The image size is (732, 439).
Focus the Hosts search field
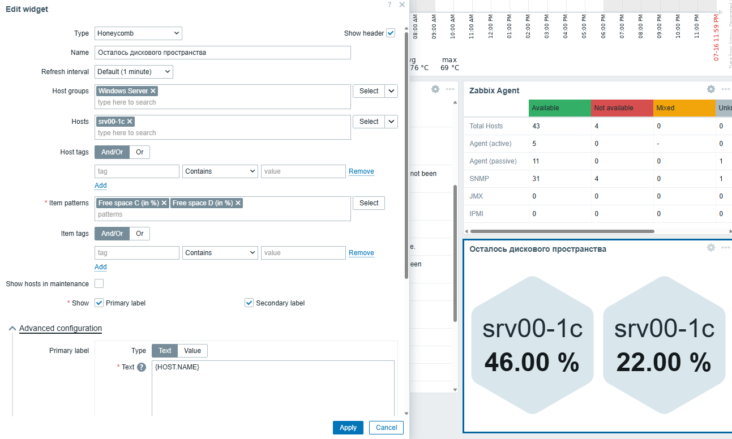coord(222,133)
